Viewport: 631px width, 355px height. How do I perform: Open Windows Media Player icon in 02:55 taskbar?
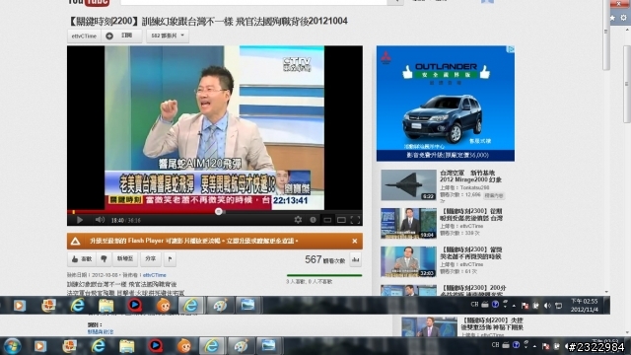tap(20, 306)
